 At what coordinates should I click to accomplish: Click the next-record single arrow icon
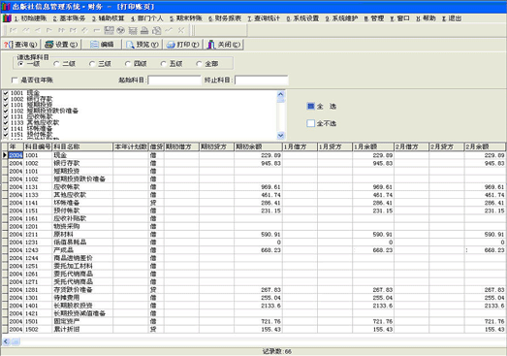click(x=49, y=30)
